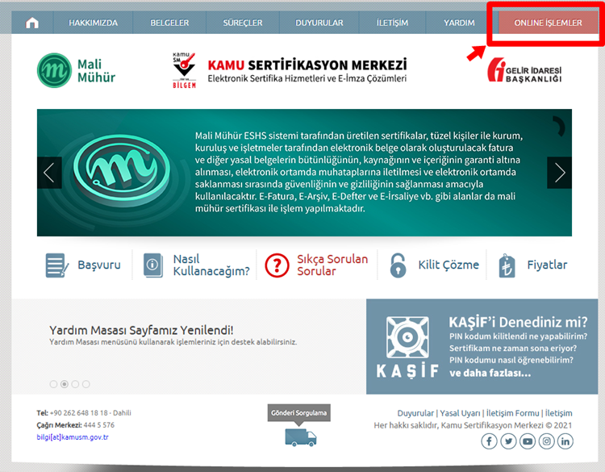605x472 pixels.
Task: Open the LinkedIn social icon
Action: coord(565,441)
